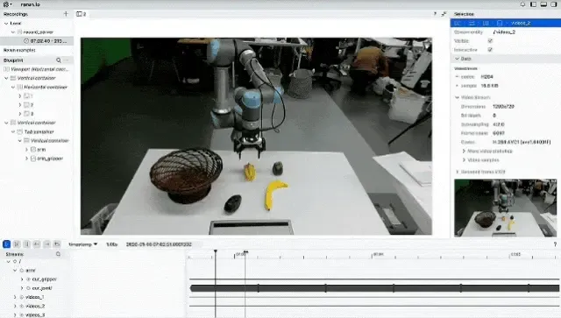
Task: Toggle the left blueprint panel icon
Action: pyautogui.click(x=533, y=4)
